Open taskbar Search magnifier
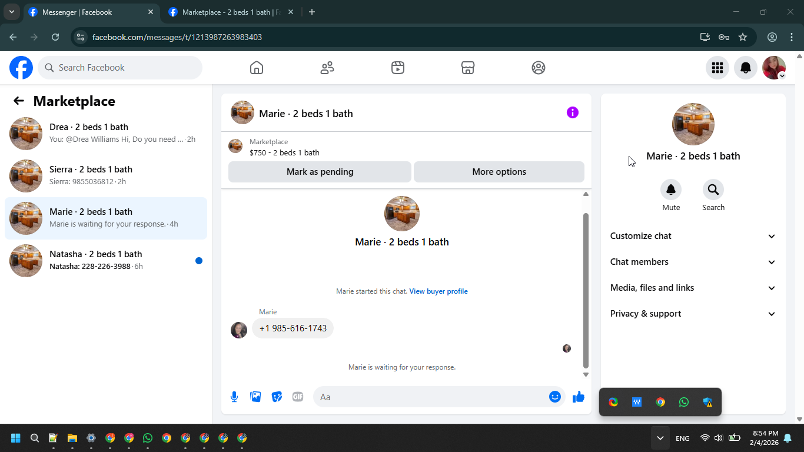804x452 pixels. [x=35, y=438]
